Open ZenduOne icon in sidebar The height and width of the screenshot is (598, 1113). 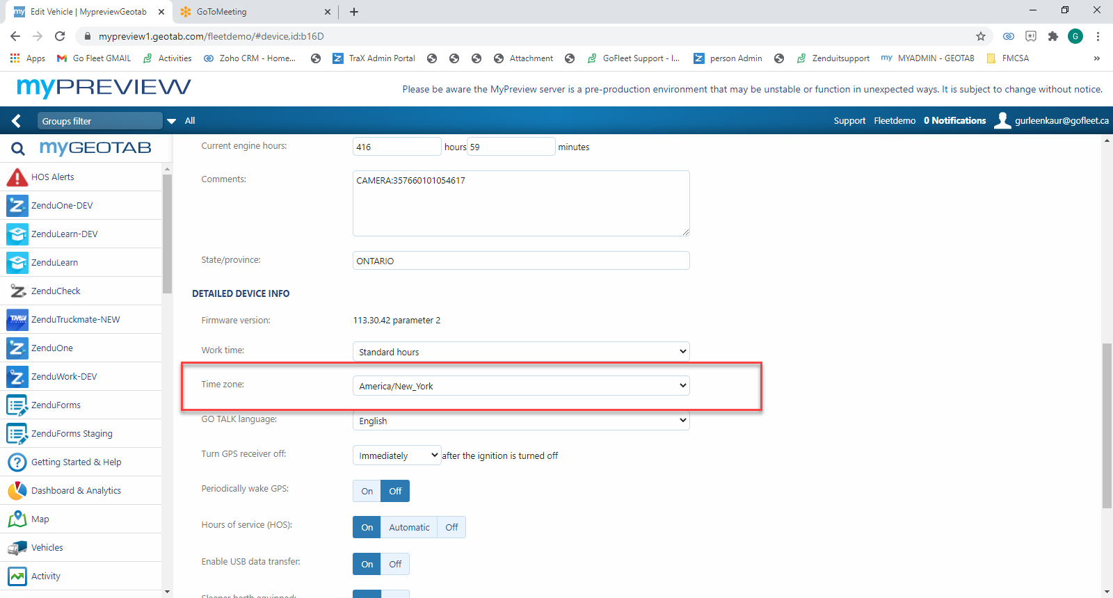tap(17, 348)
